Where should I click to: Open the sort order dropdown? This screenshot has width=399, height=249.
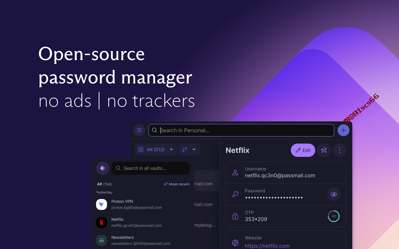(x=189, y=149)
